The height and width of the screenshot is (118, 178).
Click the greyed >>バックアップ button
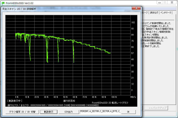pyautogui.click(x=158, y=108)
